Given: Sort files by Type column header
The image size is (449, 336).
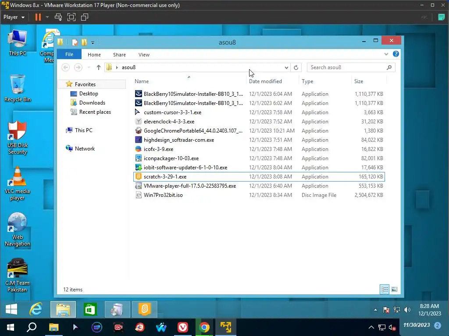Looking at the screenshot, I should click(307, 81).
